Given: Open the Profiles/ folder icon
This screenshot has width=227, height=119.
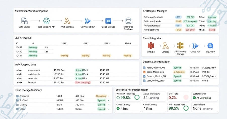Looking at the screenshot, I should (x=17, y=100).
